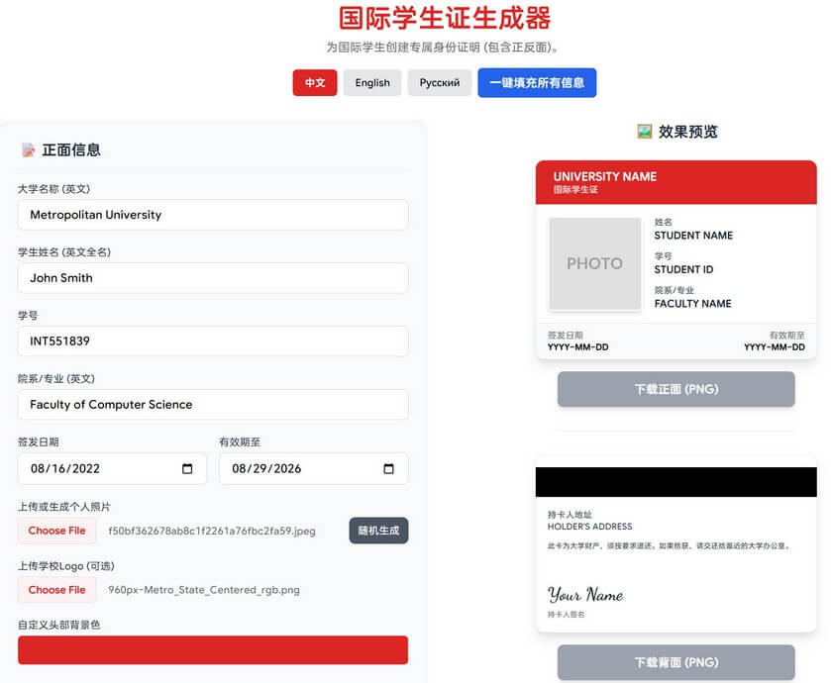Switch language to English
This screenshot has height=683, width=831.
coord(372,83)
